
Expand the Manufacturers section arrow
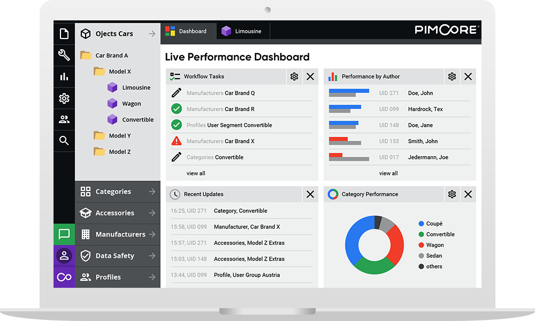152,234
